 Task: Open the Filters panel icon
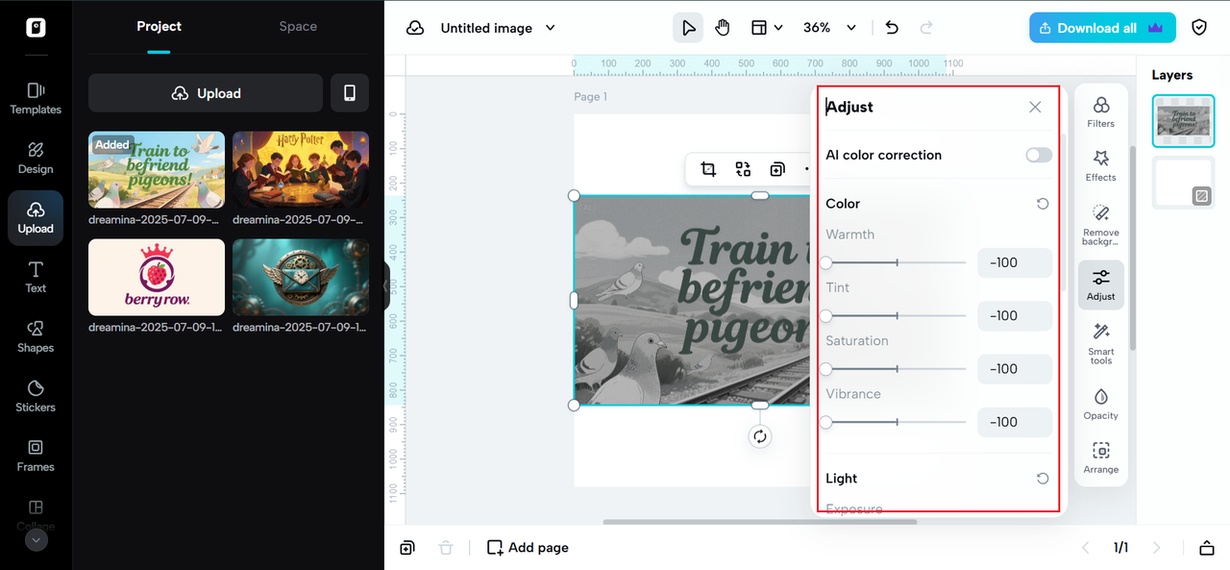[x=1100, y=111]
